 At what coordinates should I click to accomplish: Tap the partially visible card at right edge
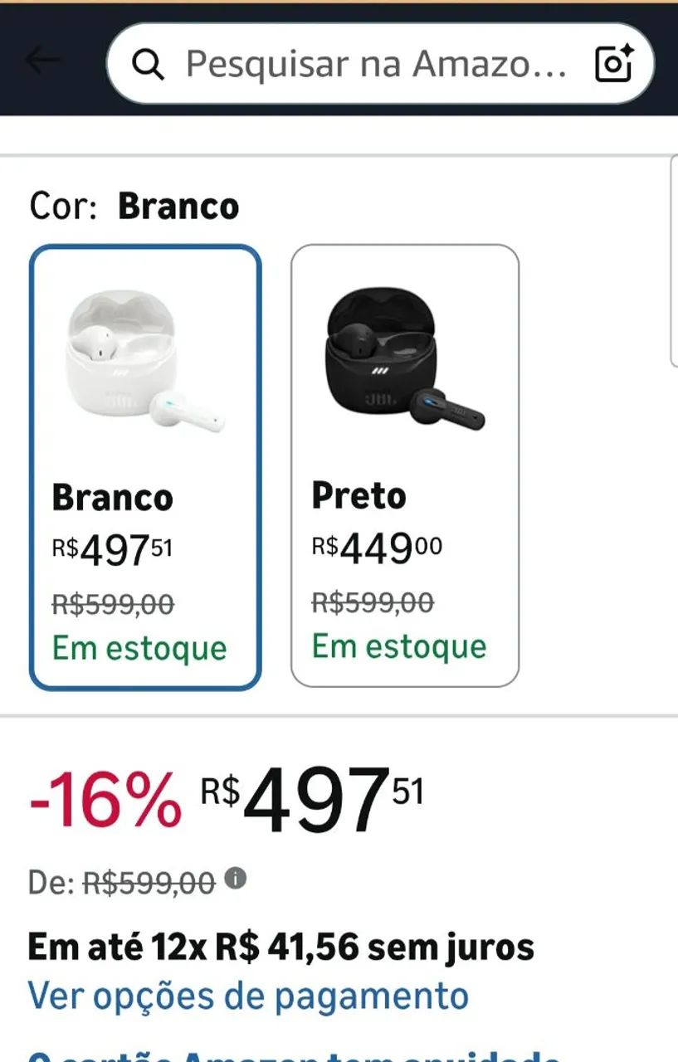pos(673,260)
